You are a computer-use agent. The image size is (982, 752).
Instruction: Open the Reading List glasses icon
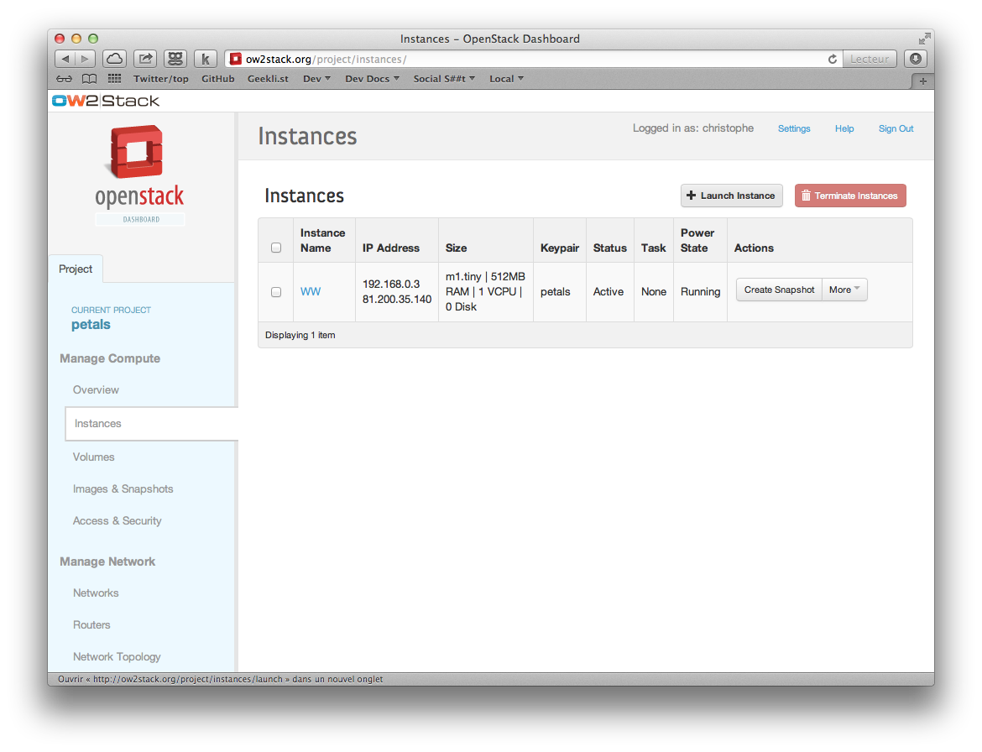(64, 79)
